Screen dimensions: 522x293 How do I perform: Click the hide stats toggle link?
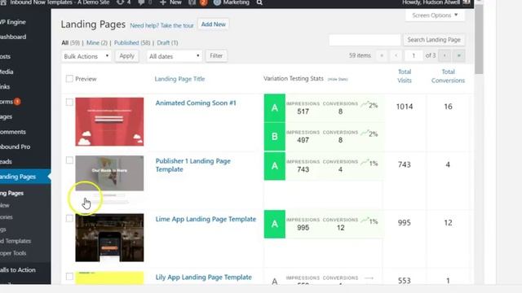pyautogui.click(x=338, y=80)
